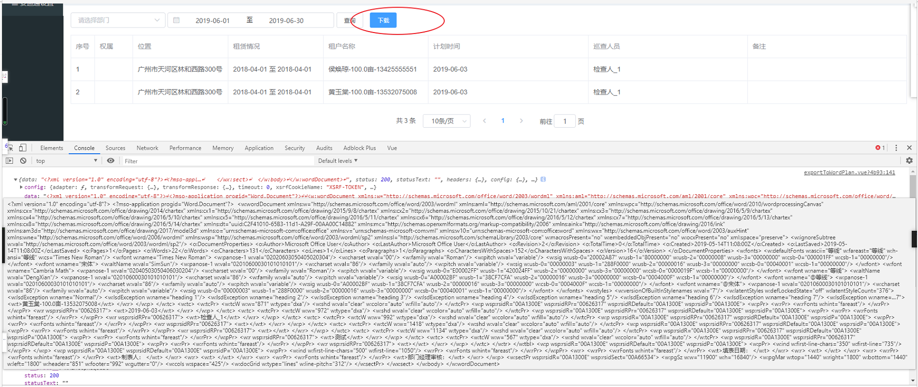Open the 10条/页 page size dropdown

(x=446, y=121)
